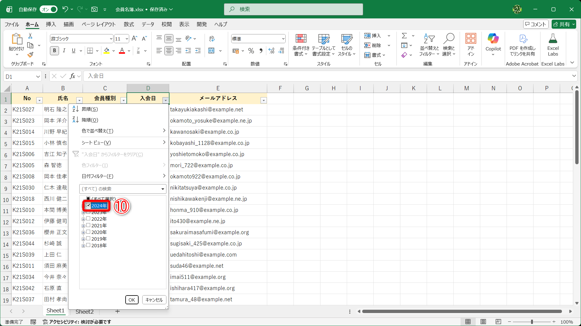Switch to Page Layout view icon
581x326 pixels.
(483, 322)
